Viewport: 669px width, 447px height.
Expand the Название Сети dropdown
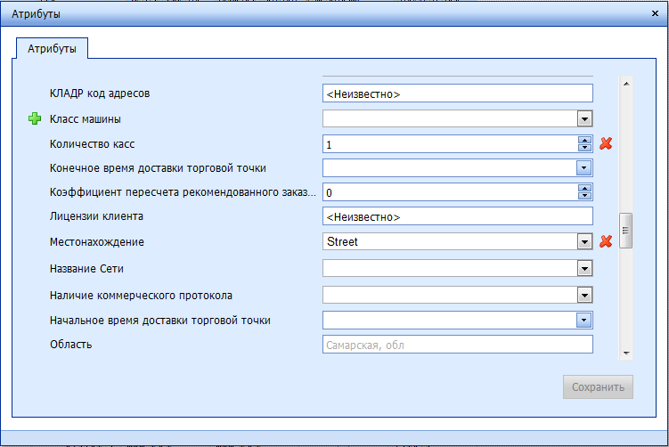coord(584,268)
